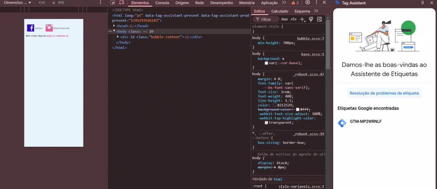Open the bubble.scss:7 source link
Viewport: 437px width, 189px height.
pos(310,38)
